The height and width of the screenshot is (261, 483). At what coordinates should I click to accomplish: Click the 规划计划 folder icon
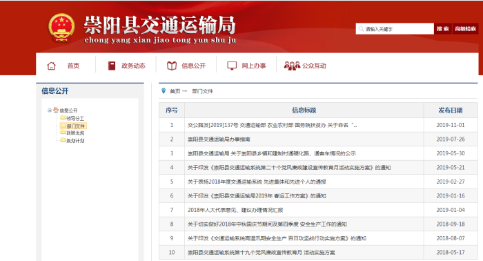click(63, 140)
